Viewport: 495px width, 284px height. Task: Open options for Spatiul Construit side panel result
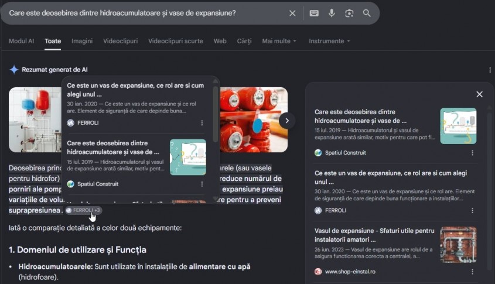tap(472, 153)
